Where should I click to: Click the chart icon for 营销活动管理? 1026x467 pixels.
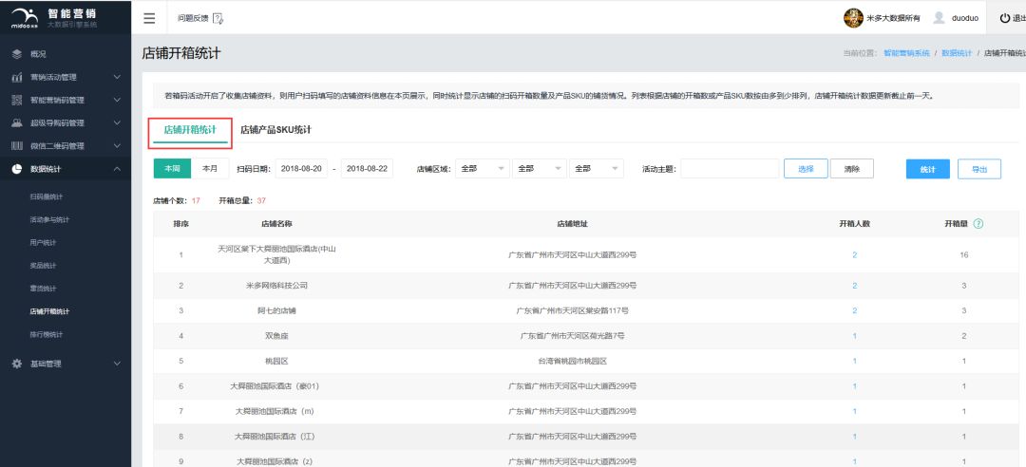point(17,77)
